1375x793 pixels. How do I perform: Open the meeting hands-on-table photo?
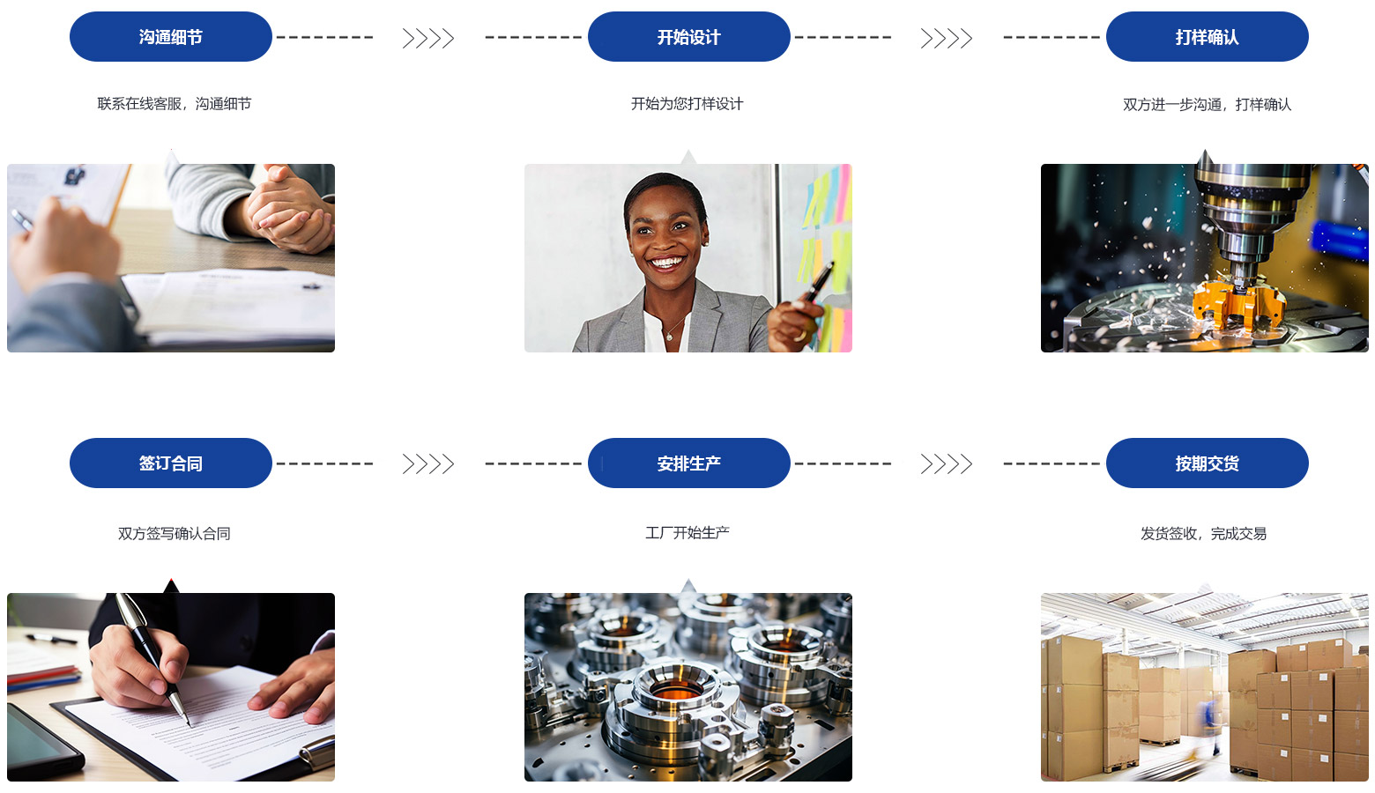coord(171,258)
